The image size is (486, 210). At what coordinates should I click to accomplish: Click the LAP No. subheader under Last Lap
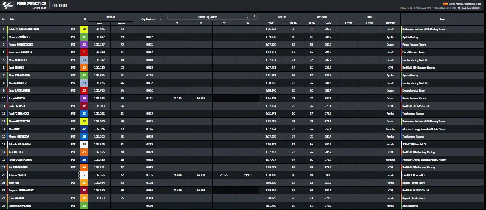click(293, 23)
